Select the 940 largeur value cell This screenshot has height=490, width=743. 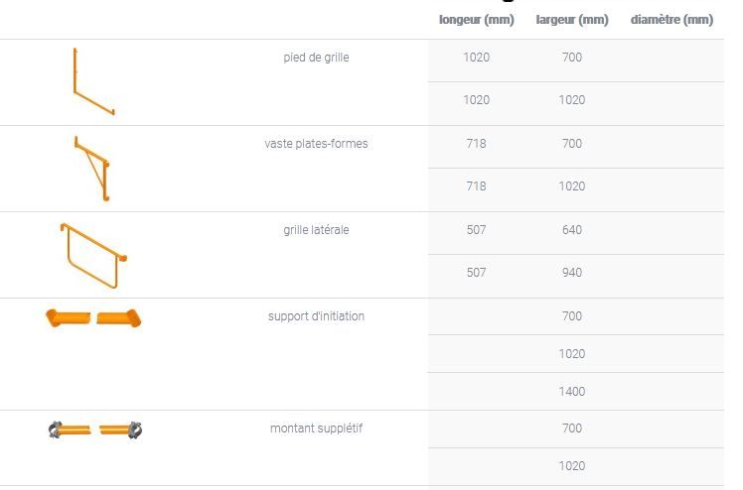[x=572, y=273]
